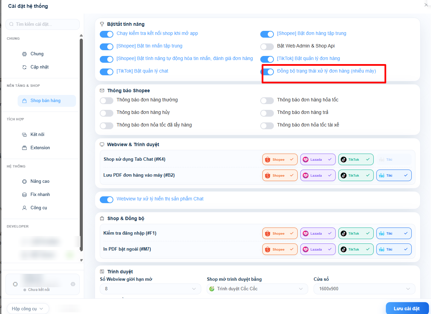Deselect Shopee for Shop sử dụng Tab Chat
Viewport: 431px width, 314px height.
tap(280, 159)
